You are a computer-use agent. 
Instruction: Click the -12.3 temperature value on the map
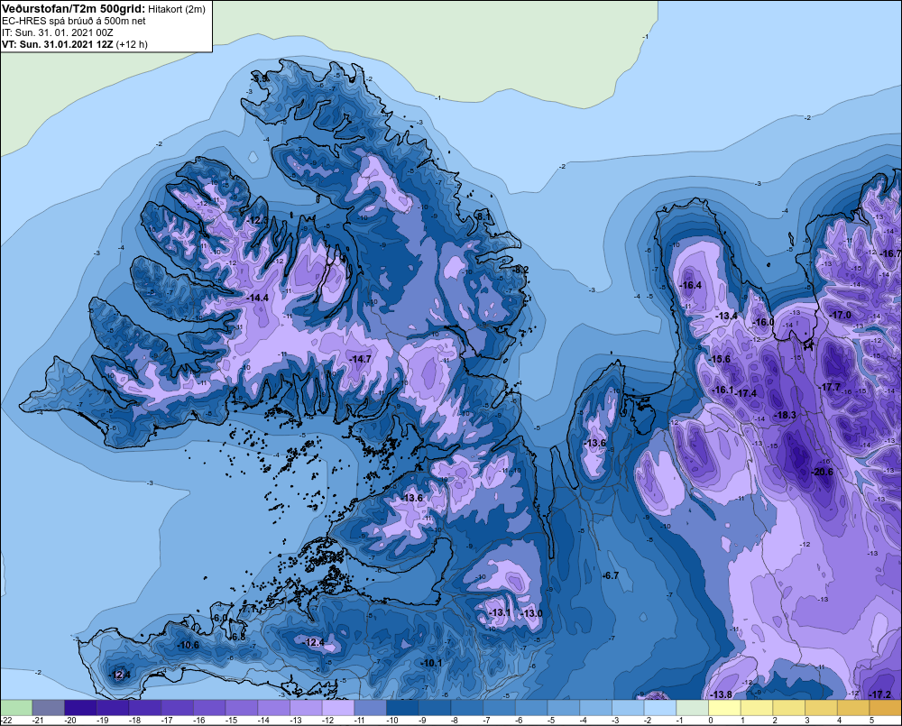click(257, 220)
